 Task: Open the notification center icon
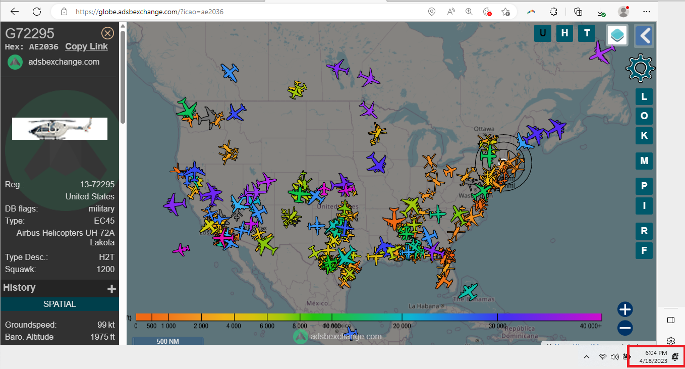pyautogui.click(x=675, y=357)
